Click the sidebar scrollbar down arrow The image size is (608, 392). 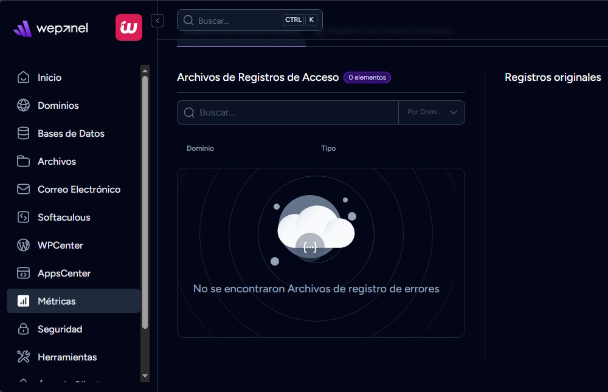[145, 376]
